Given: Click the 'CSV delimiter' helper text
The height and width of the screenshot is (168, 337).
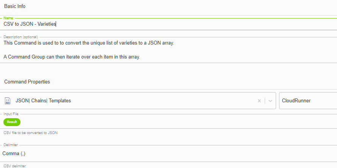Looking at the screenshot, I should tap(15, 166).
